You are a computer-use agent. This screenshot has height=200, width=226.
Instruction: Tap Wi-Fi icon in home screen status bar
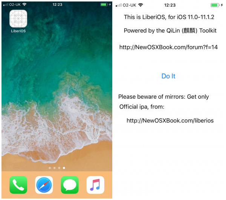pos(24,5)
